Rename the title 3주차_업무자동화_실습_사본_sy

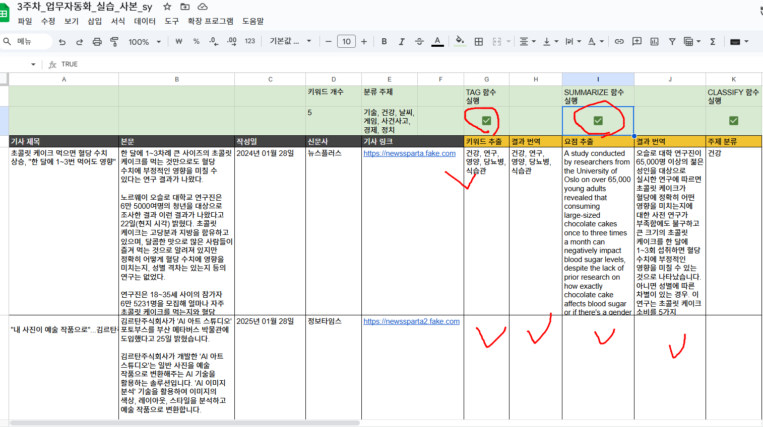coord(85,7)
